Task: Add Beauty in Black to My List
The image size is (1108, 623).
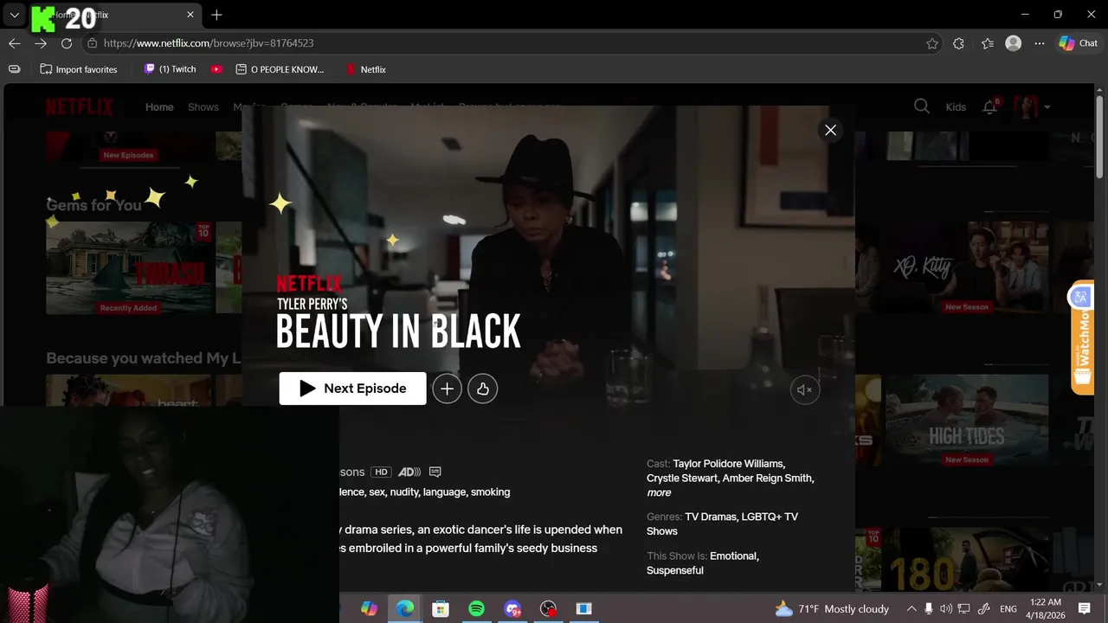Action: click(447, 389)
